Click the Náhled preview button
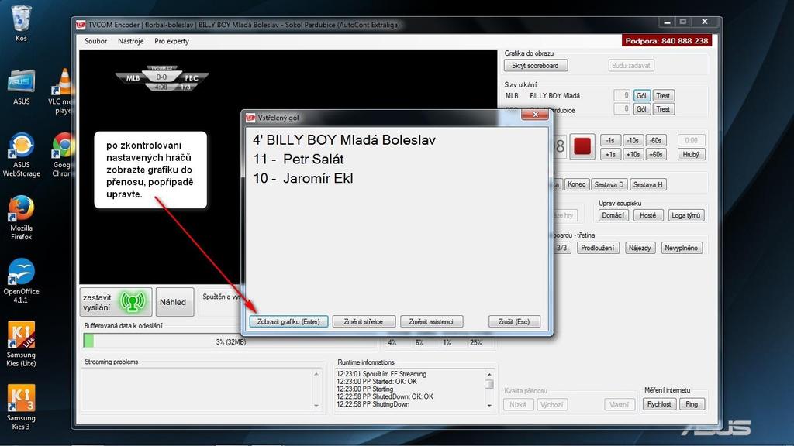The height and width of the screenshot is (446, 794). tap(173, 302)
